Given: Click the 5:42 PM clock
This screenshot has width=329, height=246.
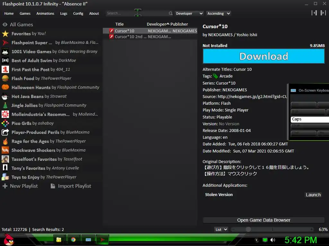Looking at the screenshot, I should [x=301, y=240].
